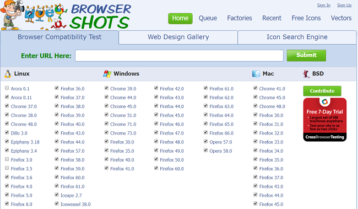
Task: Click the Linux heading text
Action: (21, 74)
